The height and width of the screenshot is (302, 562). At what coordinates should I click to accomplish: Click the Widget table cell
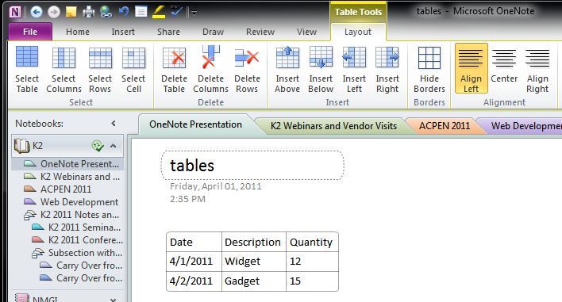point(254,262)
